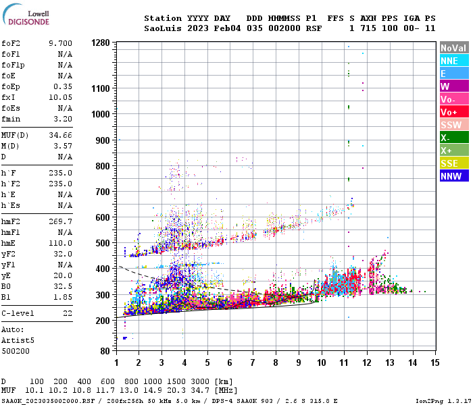The image size is (473, 405).
Task: Select the SSW legend swatch
Action: 454,125
